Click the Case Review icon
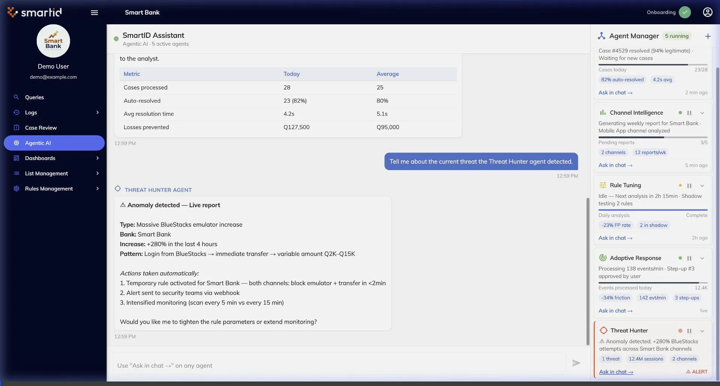This screenshot has height=386, width=720. tap(16, 127)
